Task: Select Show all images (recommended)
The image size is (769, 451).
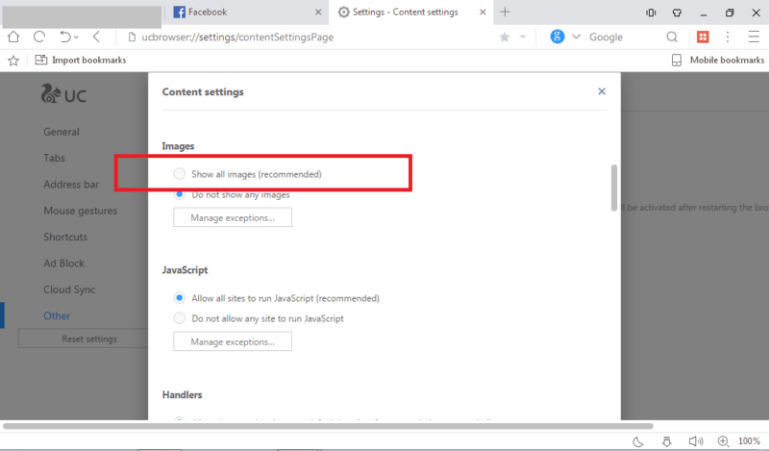Action: tap(180, 174)
